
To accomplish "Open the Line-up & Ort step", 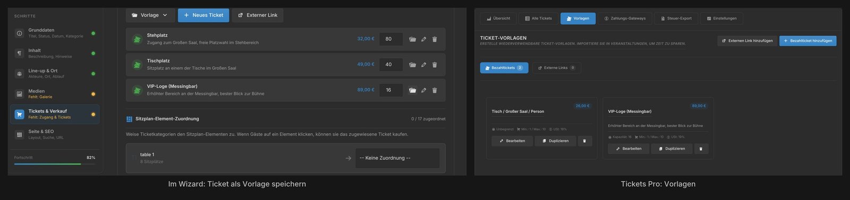I will pyautogui.click(x=55, y=74).
